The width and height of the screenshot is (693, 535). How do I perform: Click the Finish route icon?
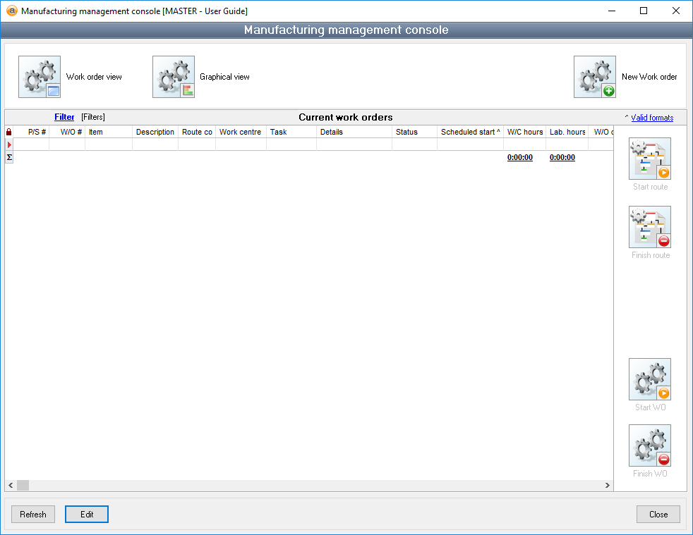(650, 227)
